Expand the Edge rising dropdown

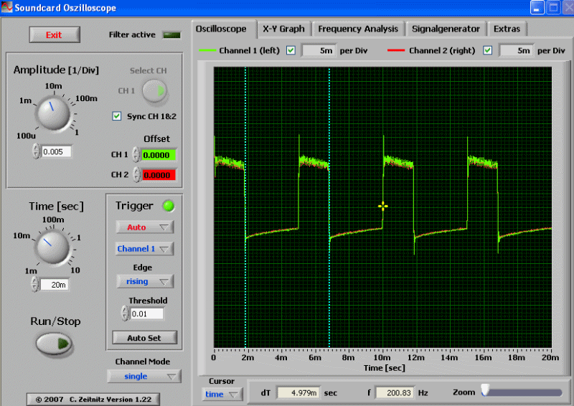tap(145, 282)
